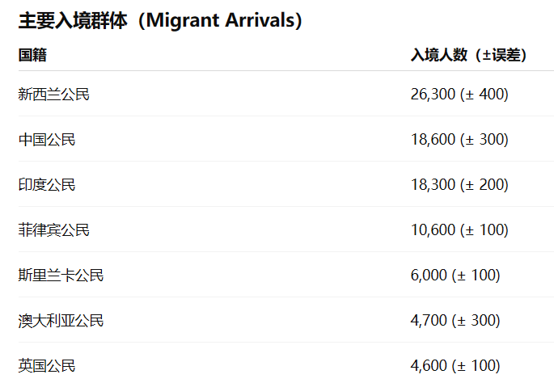Viewport: 554px width, 383px height.
Task: Select the 澳大利亚公民 row label
Action: point(61,321)
